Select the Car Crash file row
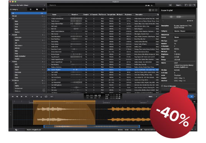This screenshot has width=206, height=143. pos(103,75)
